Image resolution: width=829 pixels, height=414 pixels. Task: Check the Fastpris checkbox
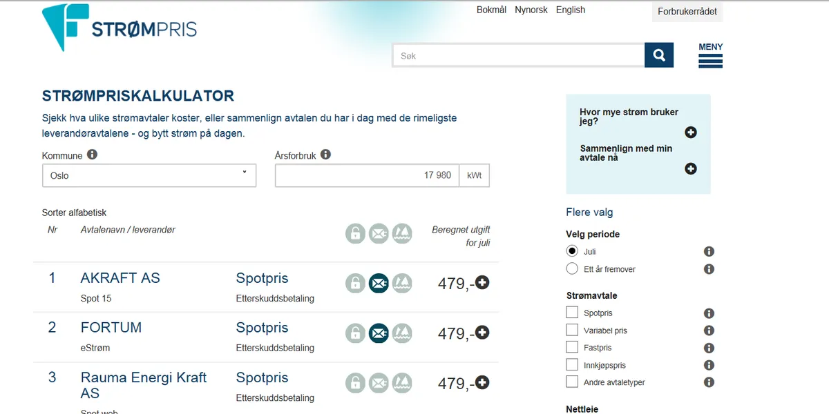[572, 347]
